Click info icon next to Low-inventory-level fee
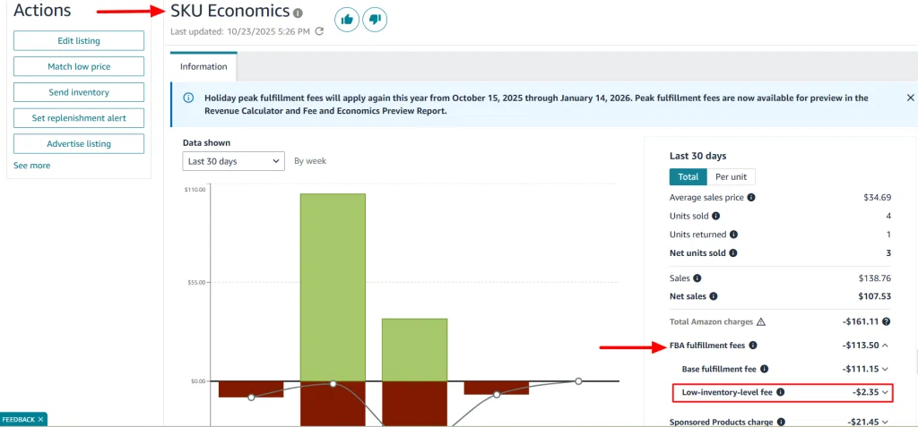 pos(781,392)
